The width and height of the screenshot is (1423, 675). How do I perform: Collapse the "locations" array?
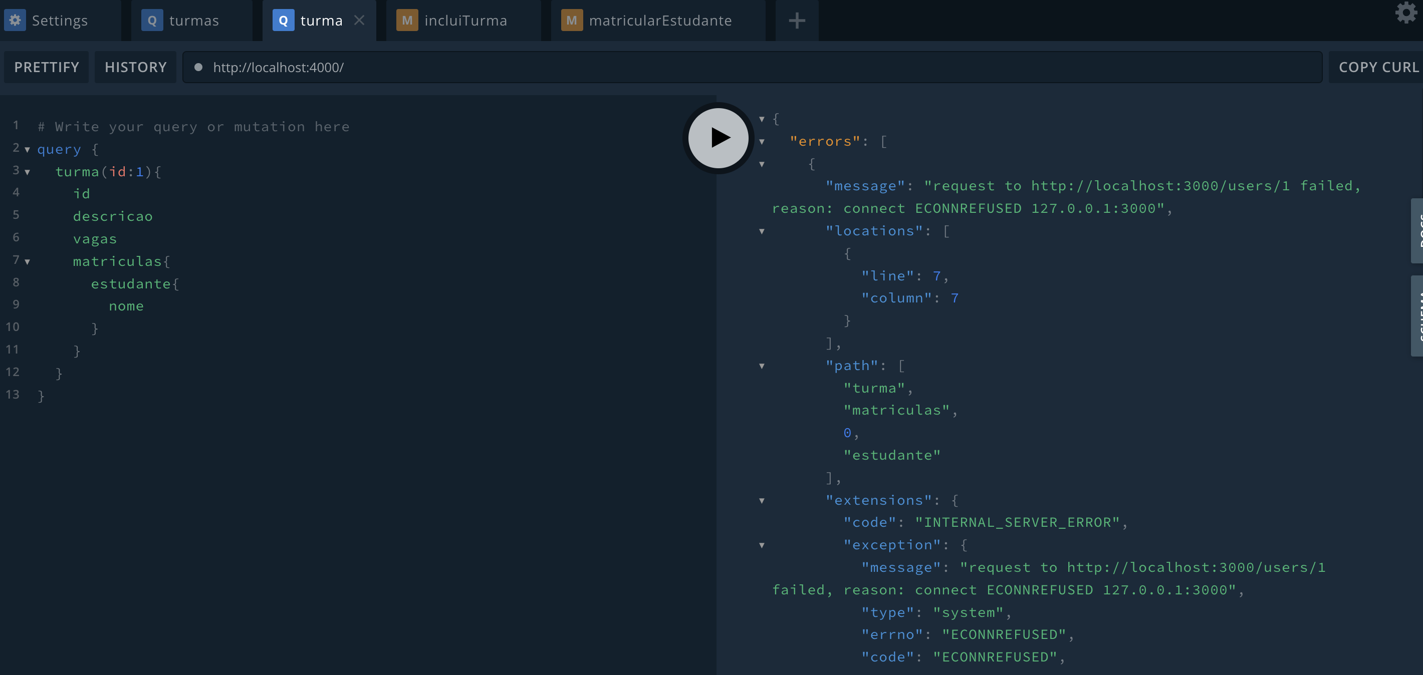pos(762,231)
